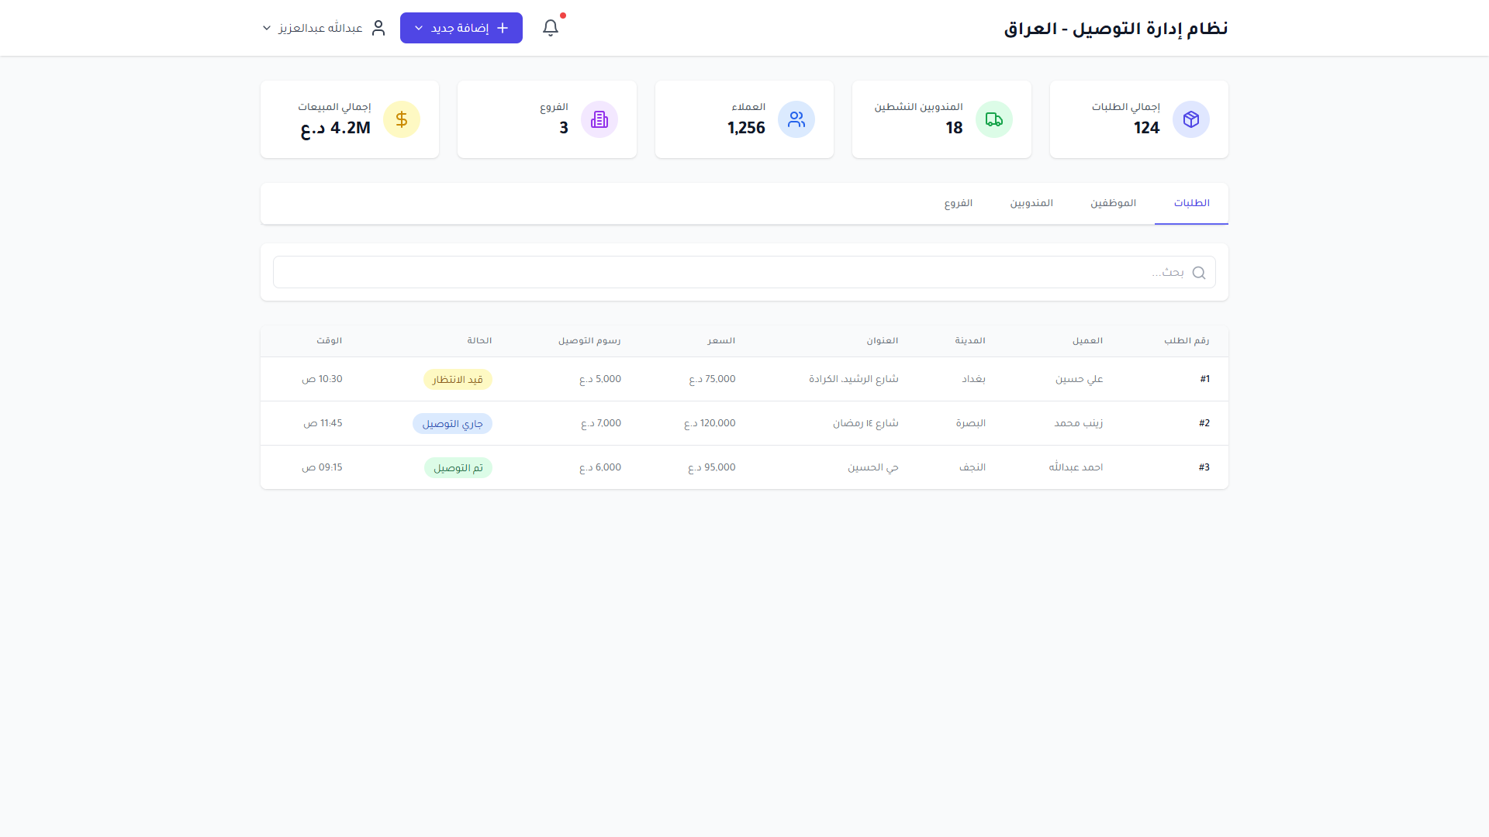Click price 75,000 د.ع
The height and width of the screenshot is (837, 1489).
tap(712, 379)
